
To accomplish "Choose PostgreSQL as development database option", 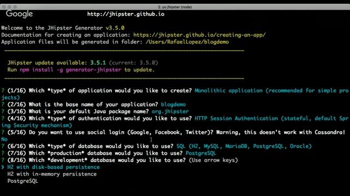I will pos(22,181).
